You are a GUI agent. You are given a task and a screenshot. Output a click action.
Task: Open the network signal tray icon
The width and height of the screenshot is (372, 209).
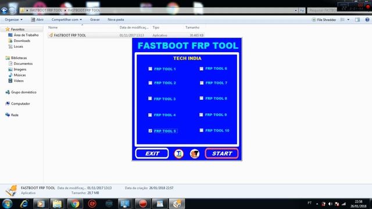click(x=344, y=204)
